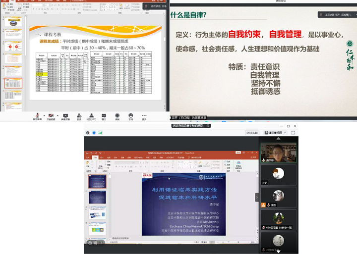Open the chat panel icon
Viewport: 357px width, 254px height.
(104, 115)
